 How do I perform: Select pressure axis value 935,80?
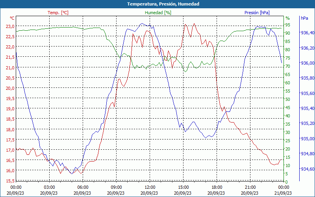click(308, 78)
